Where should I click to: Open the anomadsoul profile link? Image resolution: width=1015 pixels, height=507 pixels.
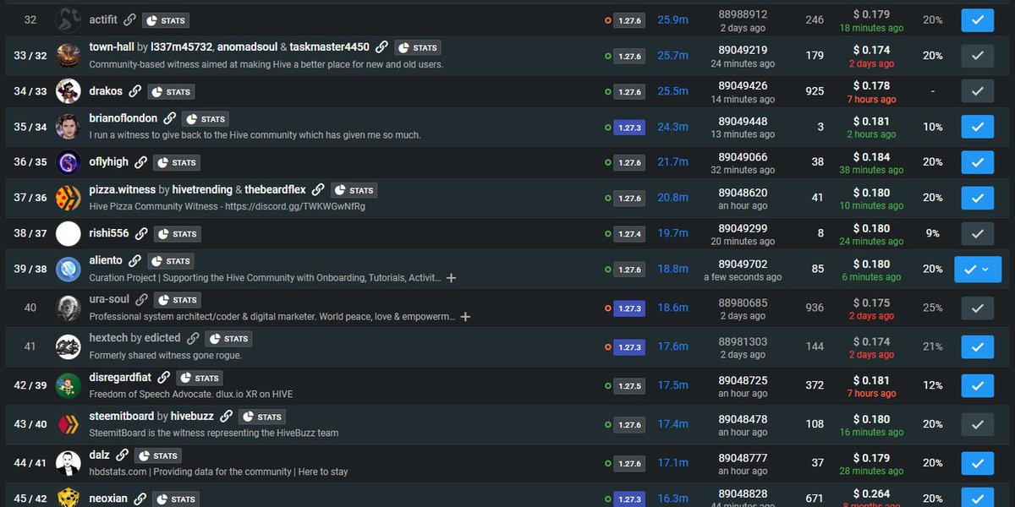tap(247, 47)
